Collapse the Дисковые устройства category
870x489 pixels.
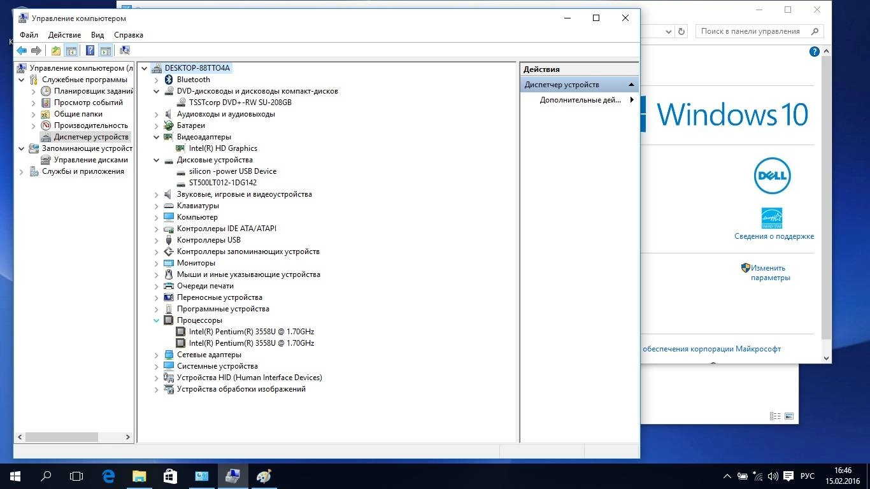point(157,160)
